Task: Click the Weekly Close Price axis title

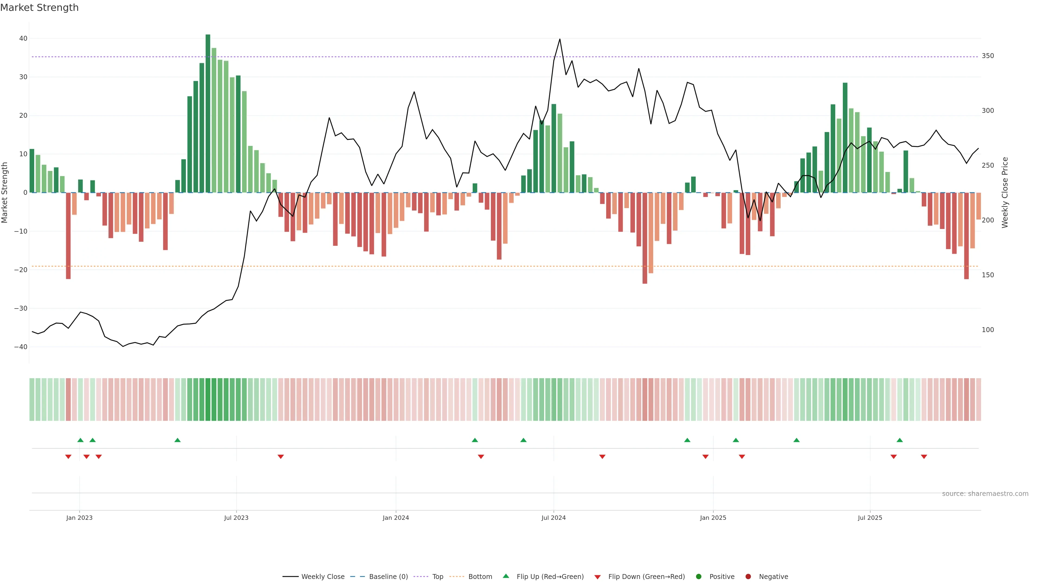Action: click(x=1005, y=193)
